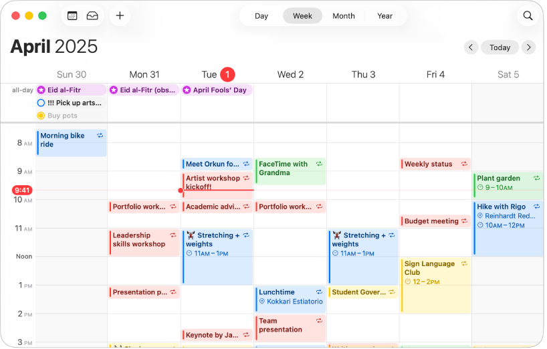
Task: Switch to Day view
Action: tap(261, 16)
